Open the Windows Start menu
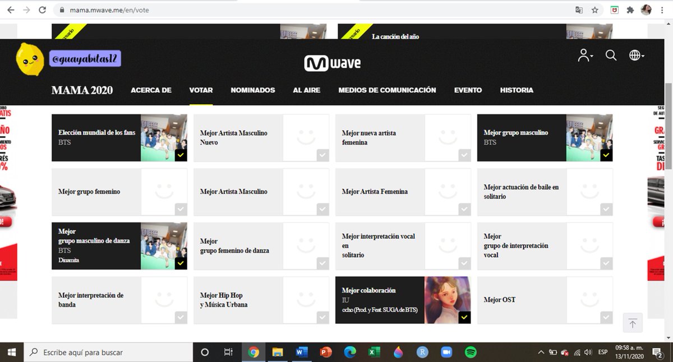 coord(12,352)
